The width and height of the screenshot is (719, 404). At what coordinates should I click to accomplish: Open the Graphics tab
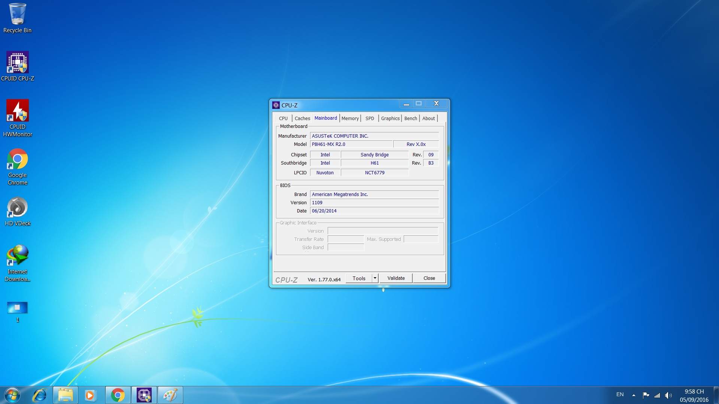coord(390,118)
